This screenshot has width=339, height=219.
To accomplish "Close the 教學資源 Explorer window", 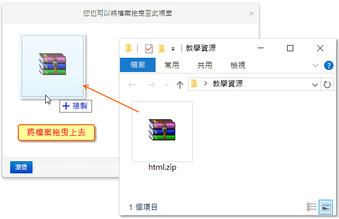I will (x=320, y=48).
